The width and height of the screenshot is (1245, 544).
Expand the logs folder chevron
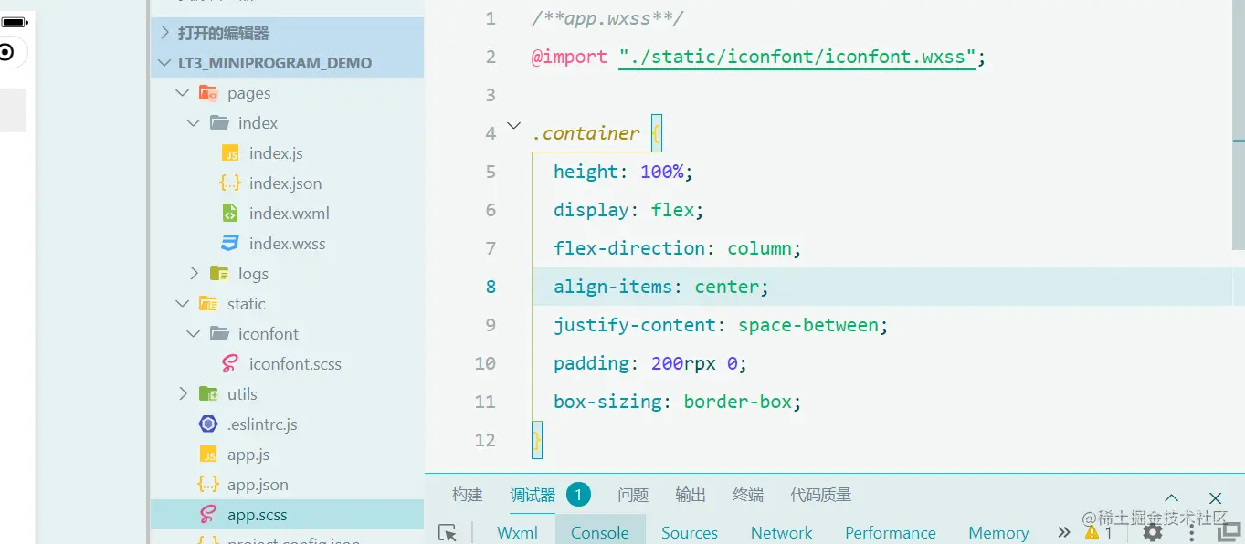click(194, 273)
